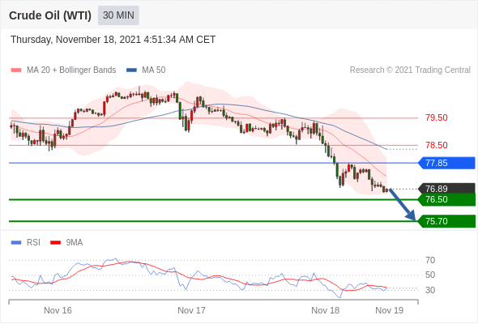The height and width of the screenshot is (324, 478).
Task: Click the green 76.50 support price tag
Action: (446, 199)
